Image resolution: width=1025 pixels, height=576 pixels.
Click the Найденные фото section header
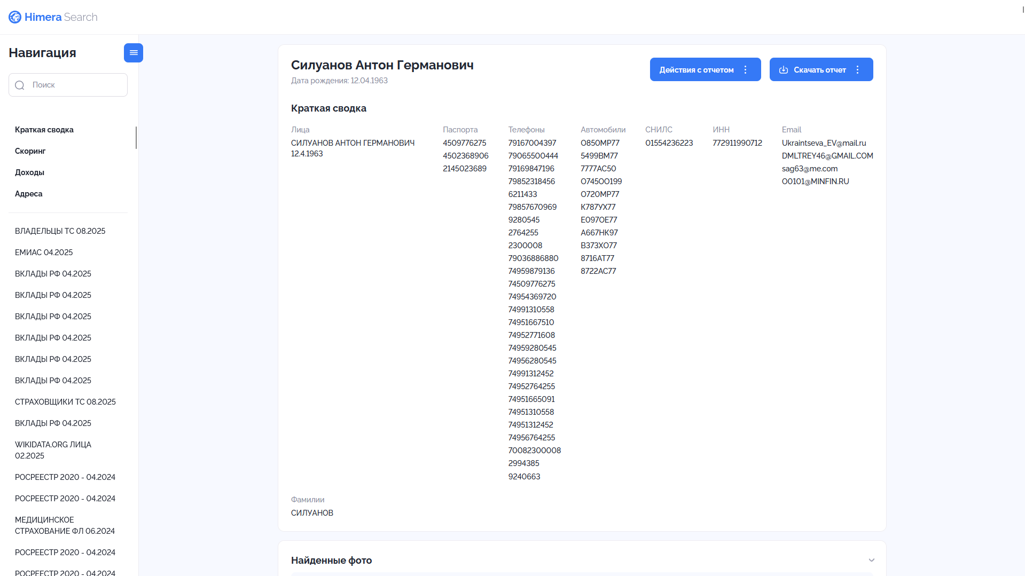pyautogui.click(x=331, y=560)
